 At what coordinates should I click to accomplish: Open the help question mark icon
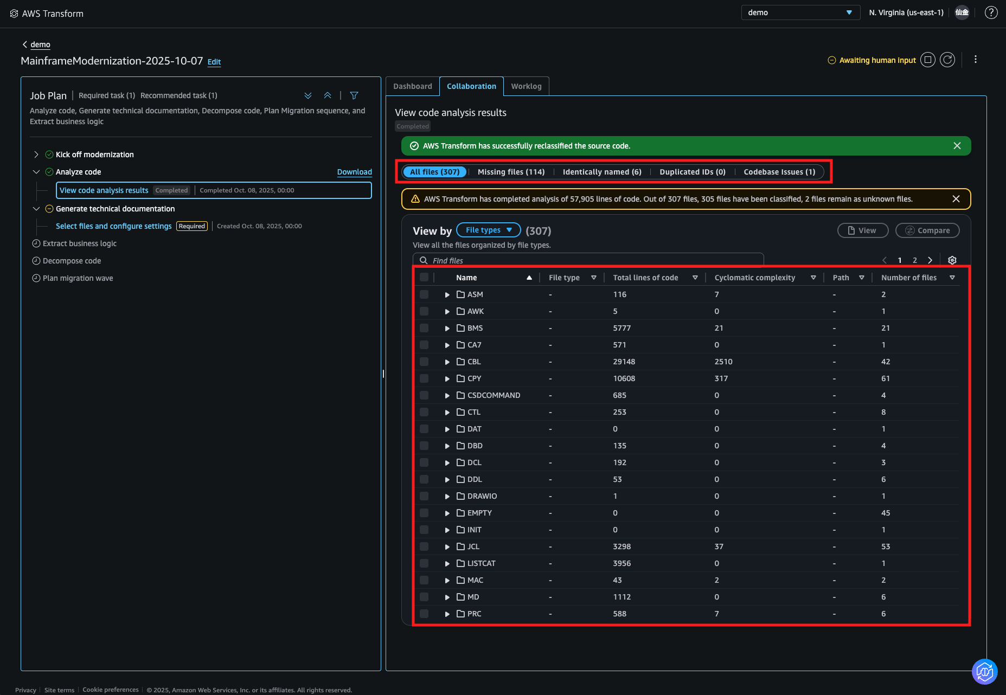click(991, 12)
